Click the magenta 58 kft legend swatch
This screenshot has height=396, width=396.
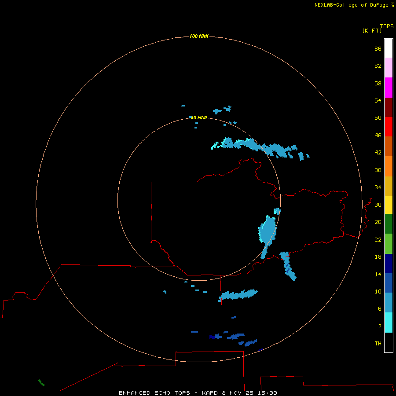tap(389, 88)
